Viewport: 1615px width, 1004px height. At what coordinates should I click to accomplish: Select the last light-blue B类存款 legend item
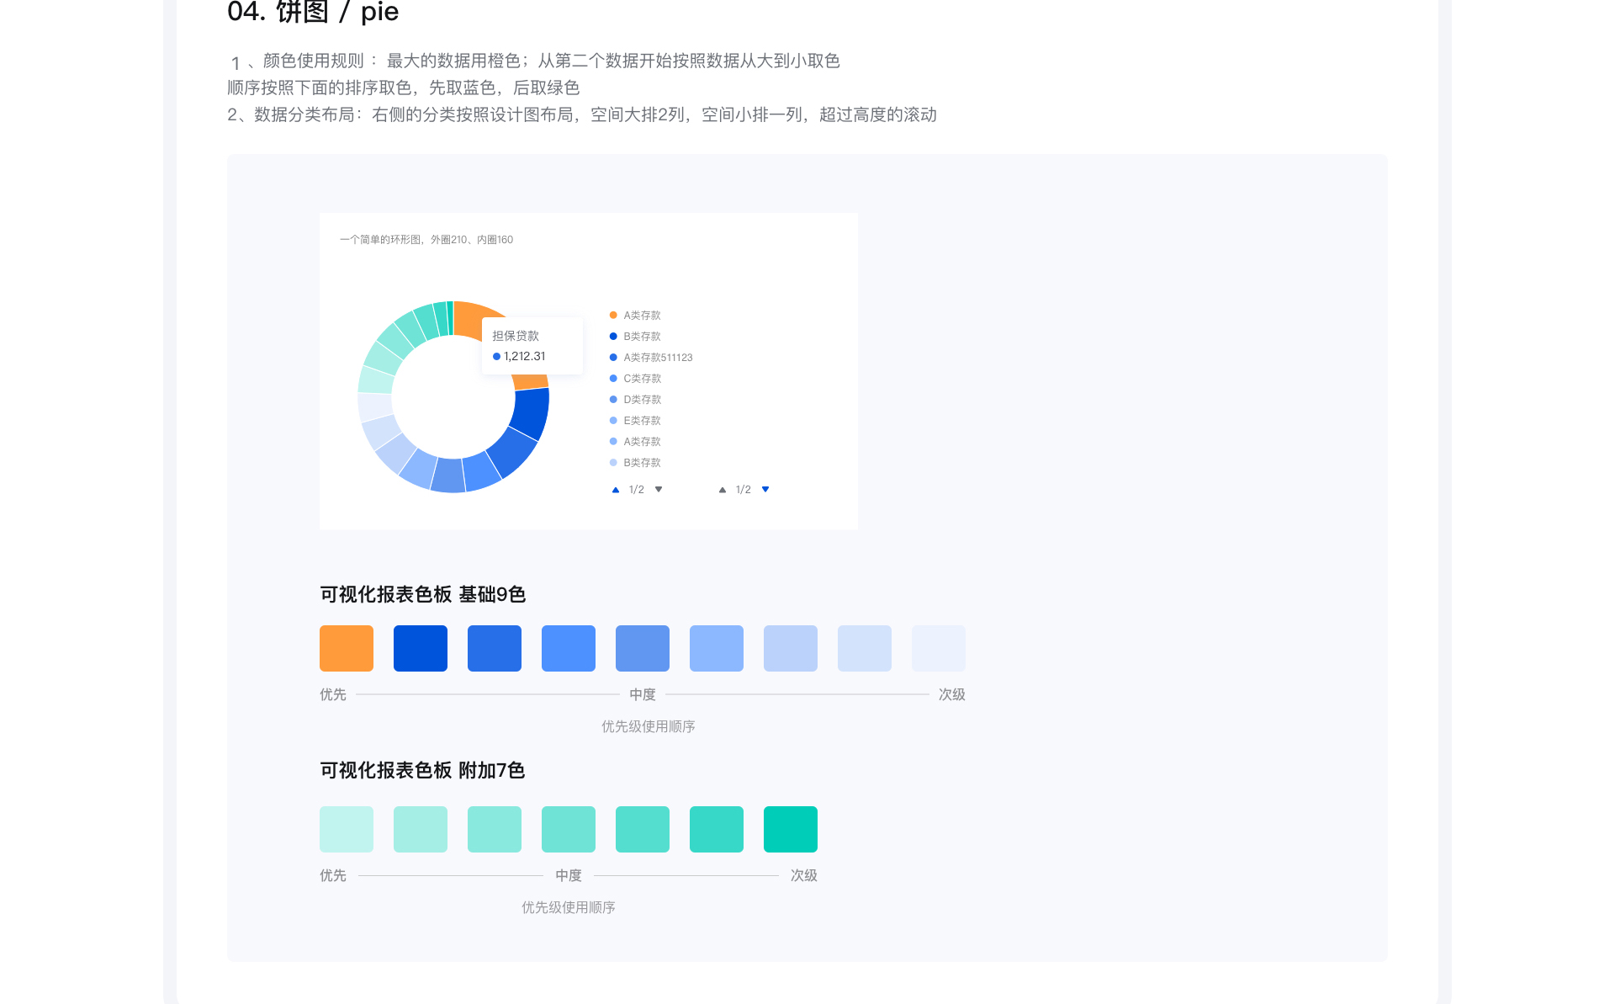click(x=641, y=463)
